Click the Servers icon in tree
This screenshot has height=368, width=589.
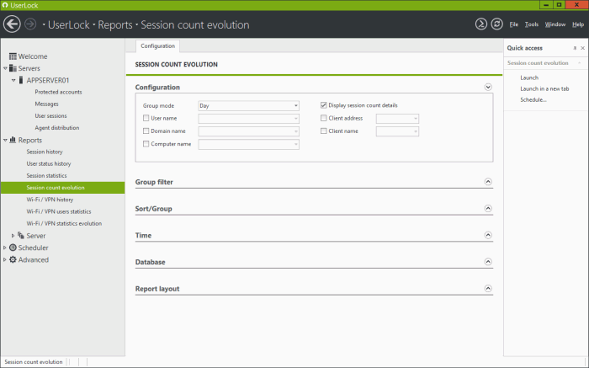pyautogui.click(x=13, y=68)
